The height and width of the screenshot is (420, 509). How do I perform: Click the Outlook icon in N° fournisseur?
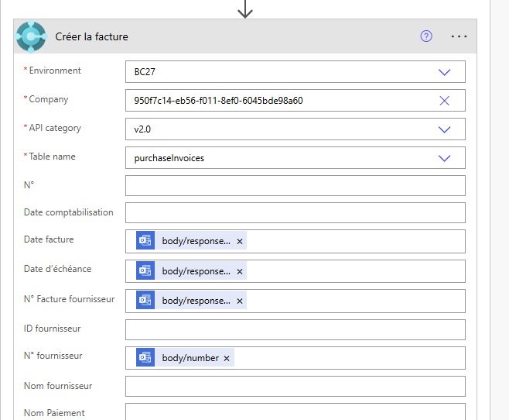click(145, 358)
